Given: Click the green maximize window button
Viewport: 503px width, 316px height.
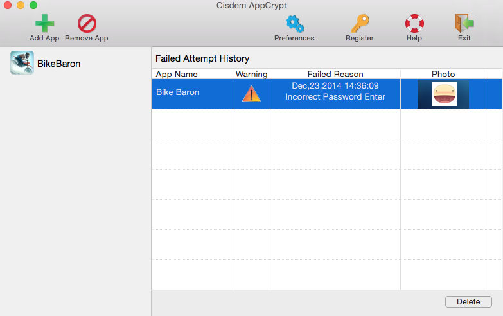Looking at the screenshot, I should click(33, 5).
